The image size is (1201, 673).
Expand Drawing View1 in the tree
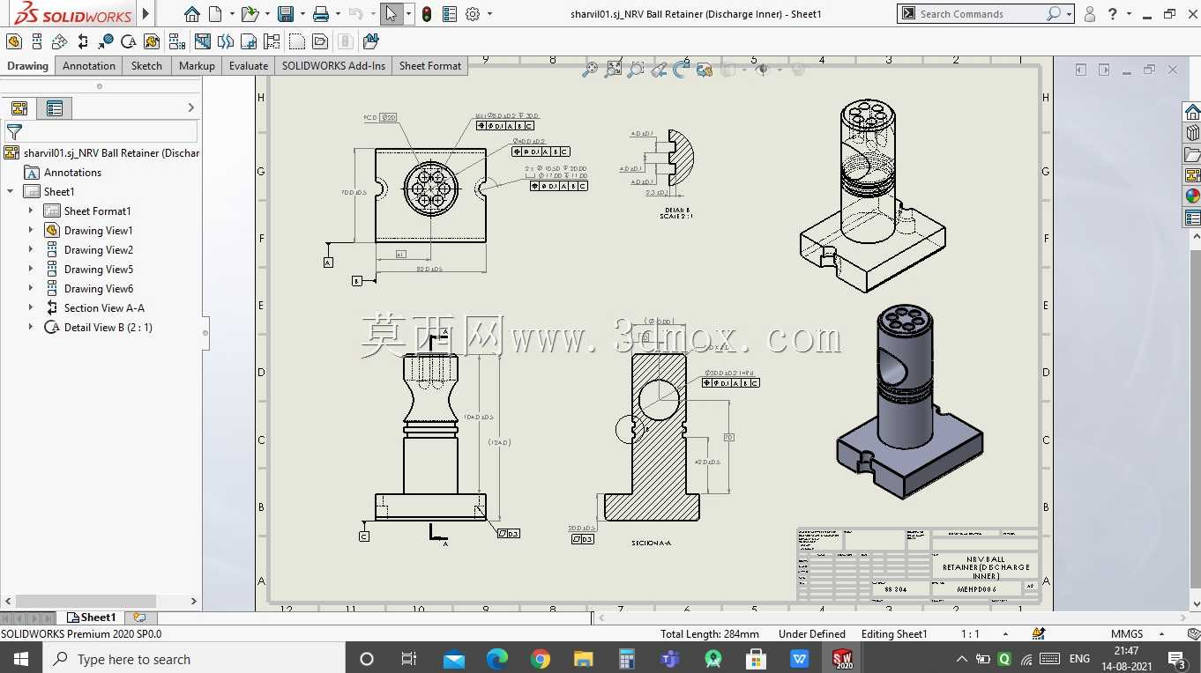tap(31, 231)
